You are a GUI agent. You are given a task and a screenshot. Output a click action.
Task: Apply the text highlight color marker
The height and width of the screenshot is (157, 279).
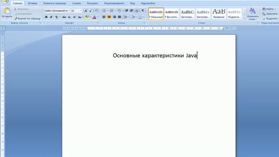87,17
